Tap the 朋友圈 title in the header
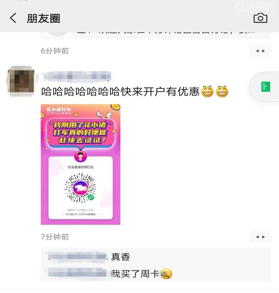Viewport: 279px width, 293px height. coord(43,18)
